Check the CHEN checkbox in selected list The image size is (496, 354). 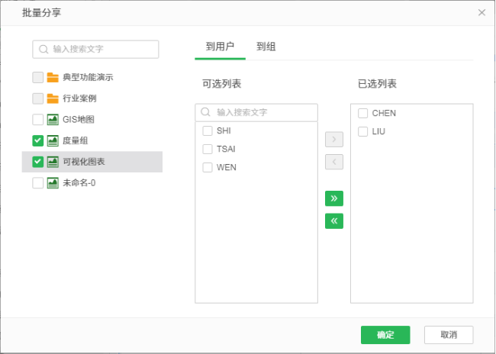(362, 114)
